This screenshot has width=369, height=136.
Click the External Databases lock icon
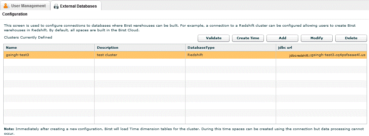click(x=56, y=6)
